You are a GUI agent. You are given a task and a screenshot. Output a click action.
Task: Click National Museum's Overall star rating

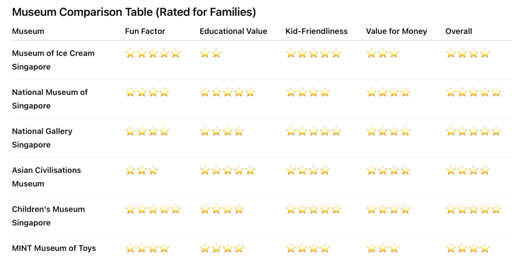point(473,93)
